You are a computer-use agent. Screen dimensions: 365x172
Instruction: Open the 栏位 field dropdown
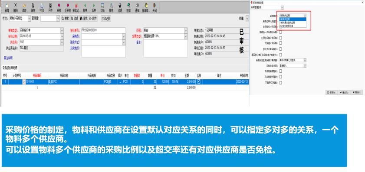[x=30, y=19]
